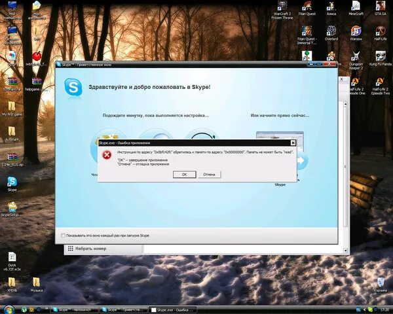The height and width of the screenshot is (314, 393).
Task: Select the SkypeSetup installer icon
Action: coord(12,209)
